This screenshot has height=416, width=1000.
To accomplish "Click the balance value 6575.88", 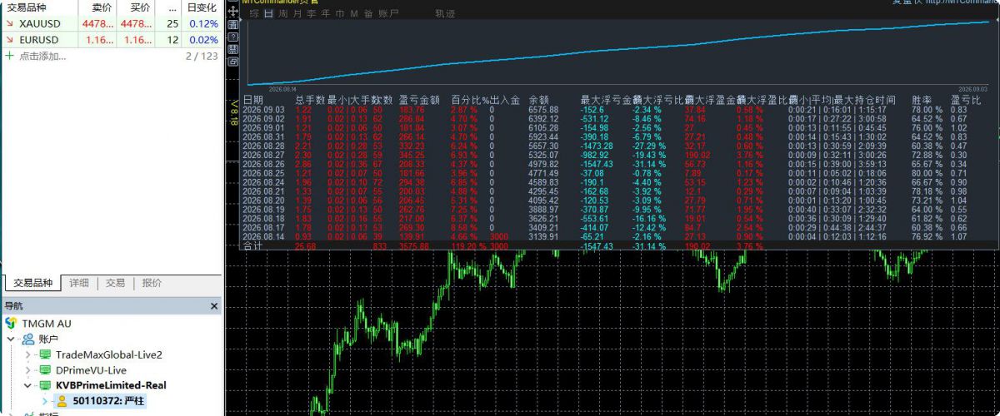I will [543, 110].
